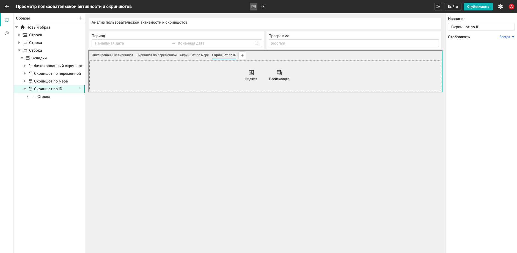Select Вкладки item in the tree
The image size is (517, 253).
pyautogui.click(x=39, y=58)
